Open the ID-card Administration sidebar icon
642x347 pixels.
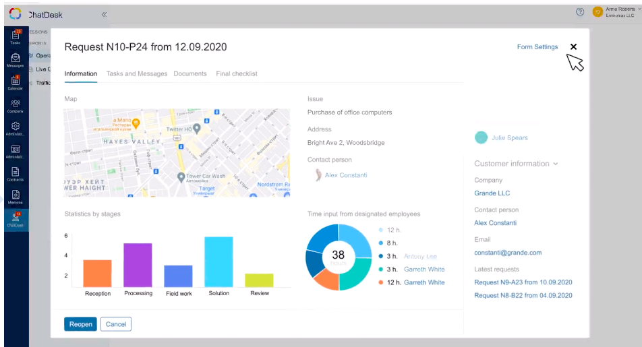click(x=16, y=152)
